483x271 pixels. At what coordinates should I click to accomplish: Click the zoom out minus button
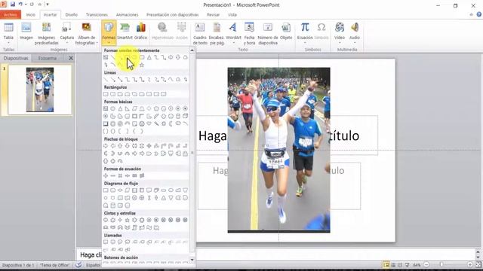tap(426, 264)
